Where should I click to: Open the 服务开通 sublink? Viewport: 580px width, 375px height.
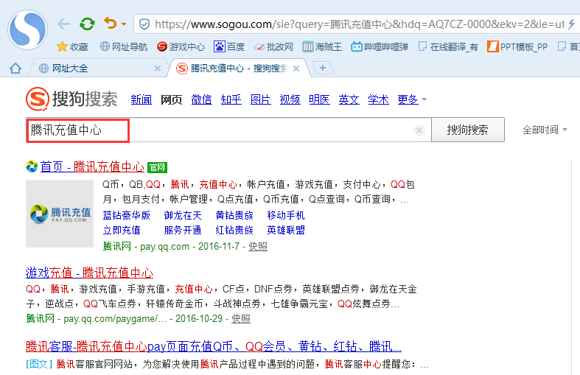coord(183,230)
